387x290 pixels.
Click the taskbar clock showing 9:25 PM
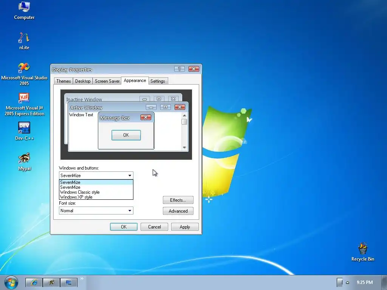[x=365, y=282]
